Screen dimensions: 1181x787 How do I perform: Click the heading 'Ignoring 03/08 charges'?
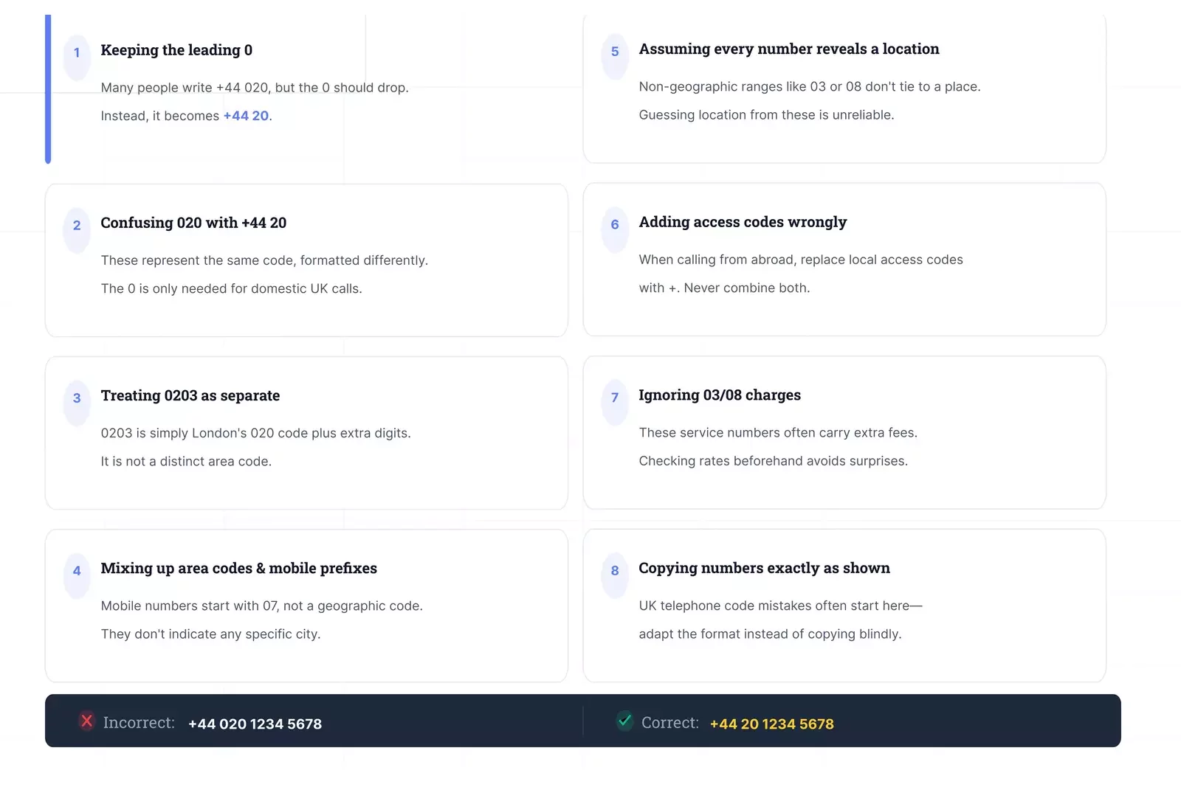[720, 395]
